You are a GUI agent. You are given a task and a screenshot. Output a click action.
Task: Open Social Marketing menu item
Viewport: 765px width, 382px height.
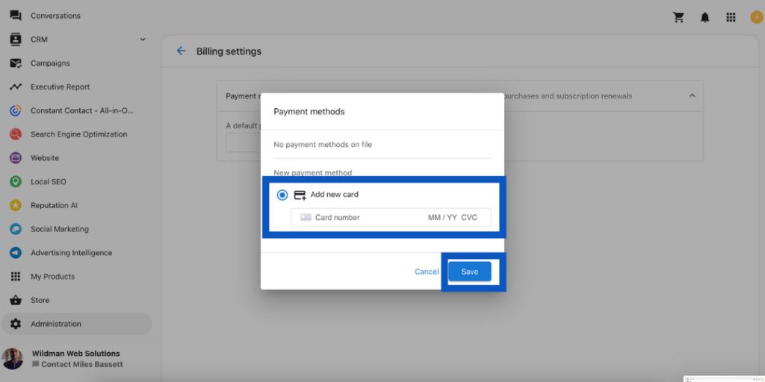coord(59,229)
